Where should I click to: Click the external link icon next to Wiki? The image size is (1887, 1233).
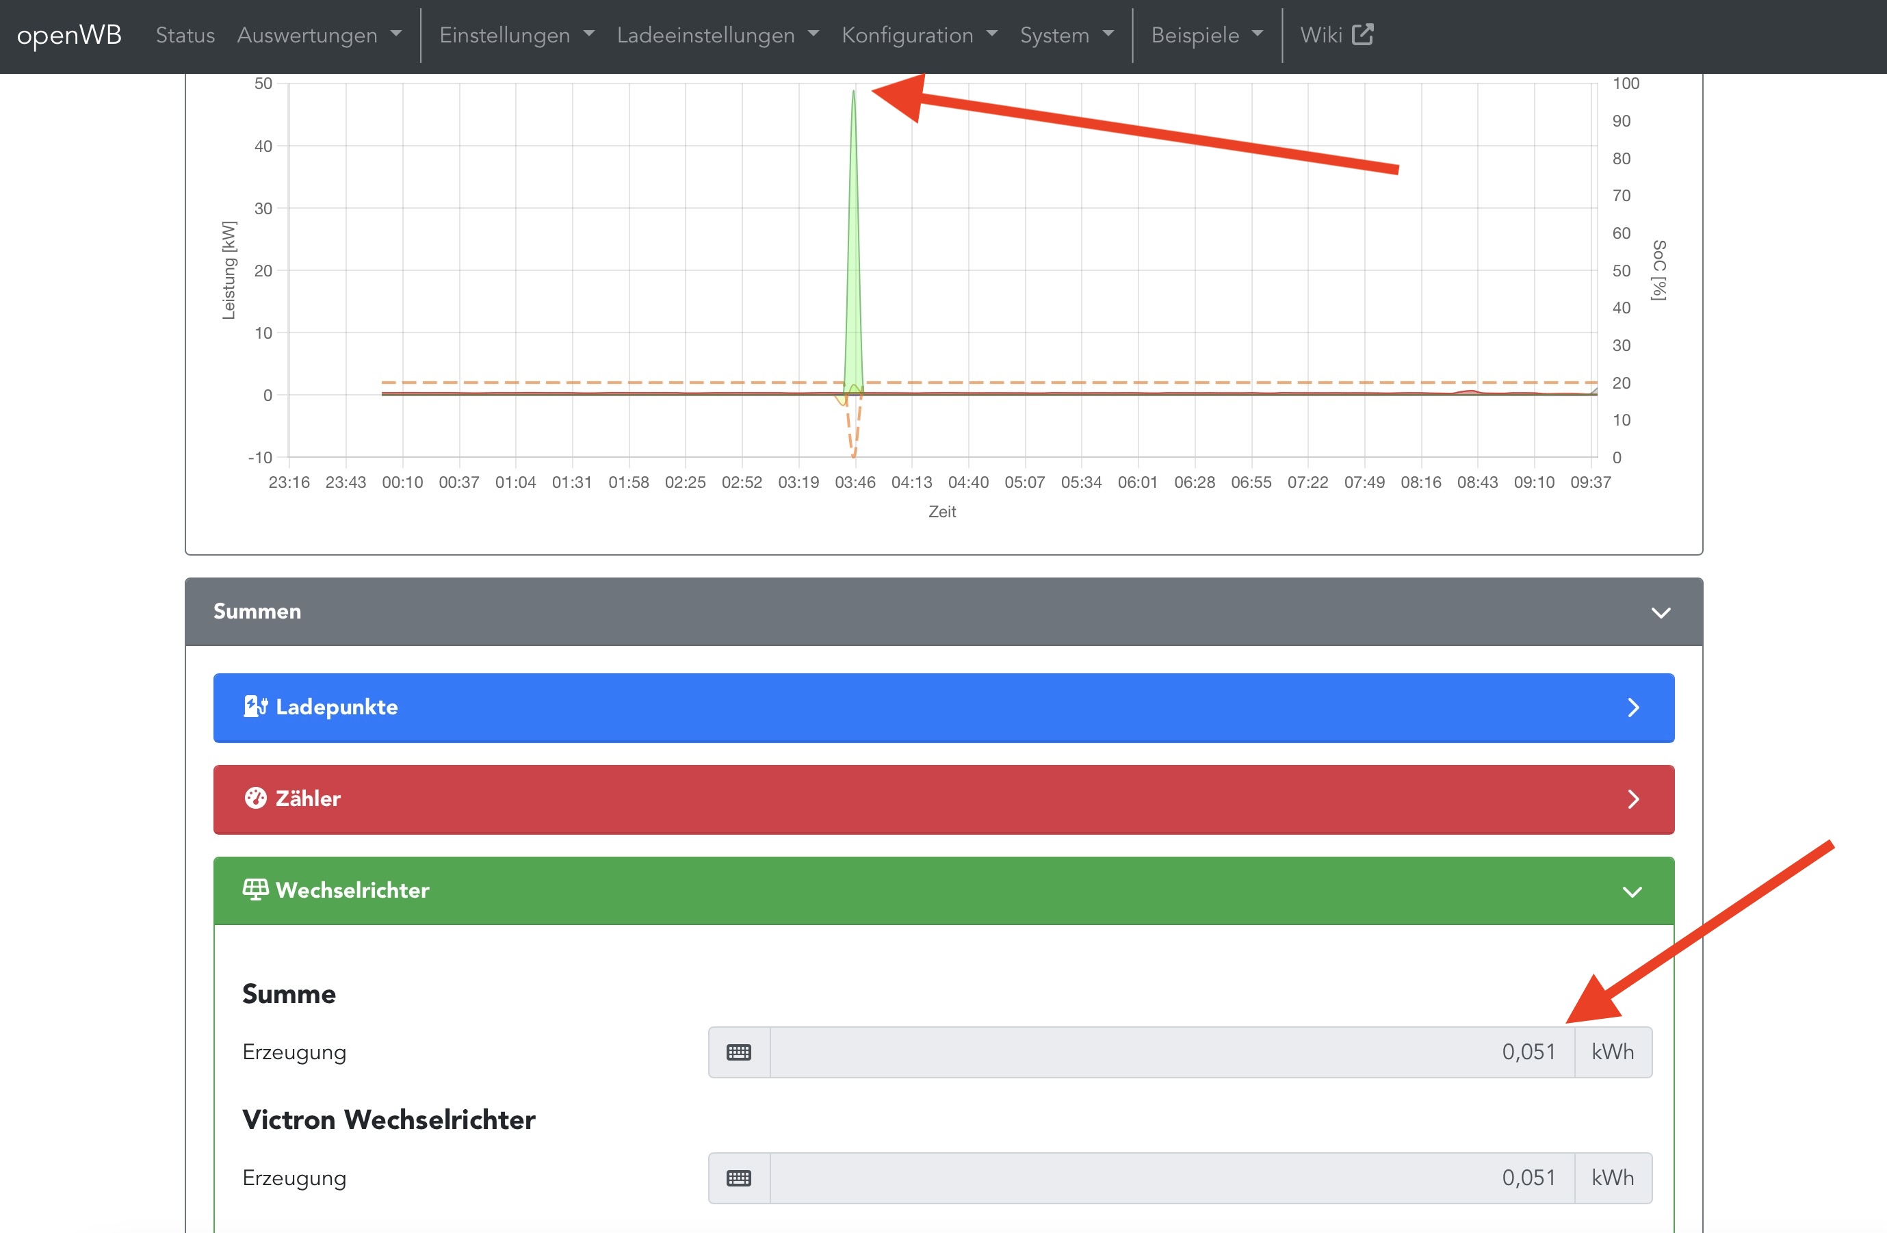[1362, 35]
